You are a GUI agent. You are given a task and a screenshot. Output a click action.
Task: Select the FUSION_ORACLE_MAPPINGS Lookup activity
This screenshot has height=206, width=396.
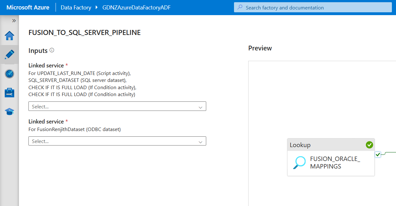pyautogui.click(x=331, y=157)
